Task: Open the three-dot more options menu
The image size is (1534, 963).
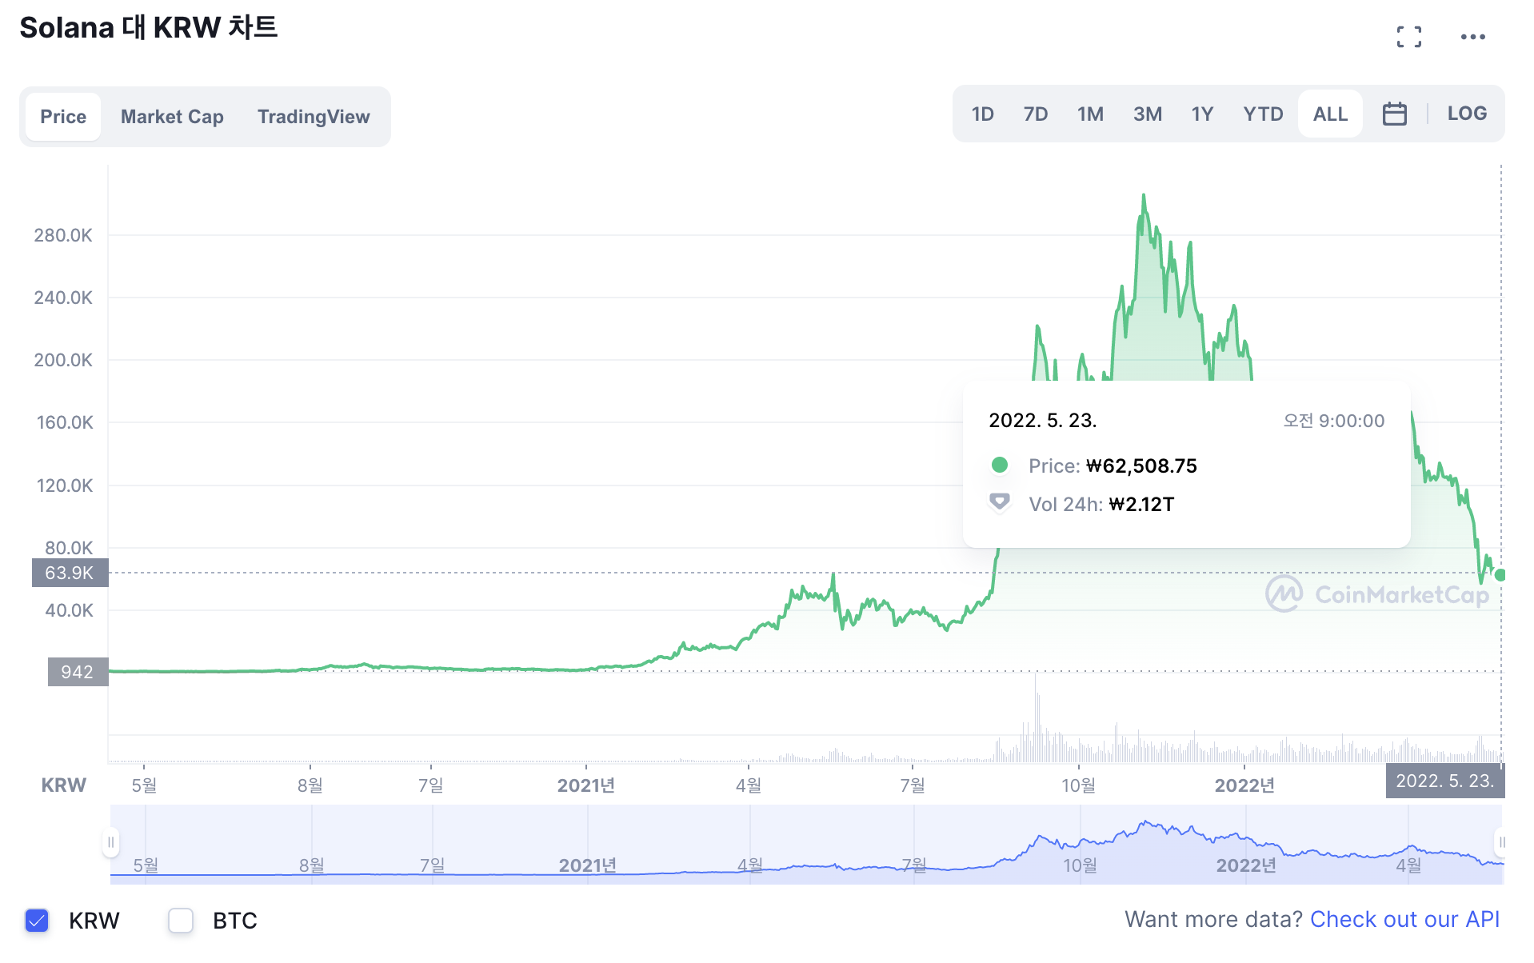Action: click(x=1472, y=37)
